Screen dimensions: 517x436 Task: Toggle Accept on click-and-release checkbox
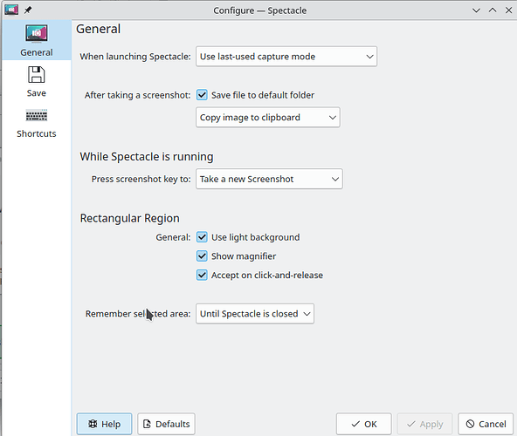[202, 275]
